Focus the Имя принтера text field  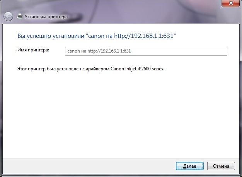[x=146, y=51]
